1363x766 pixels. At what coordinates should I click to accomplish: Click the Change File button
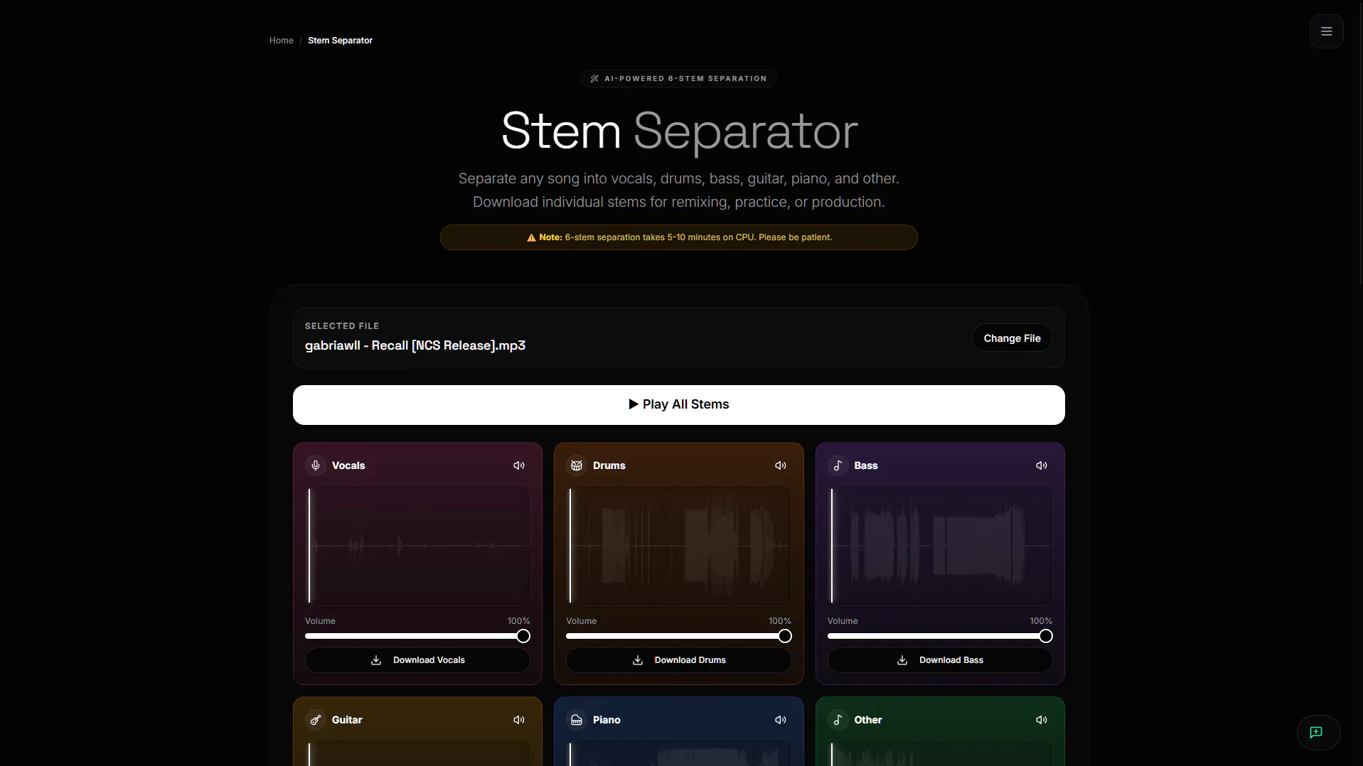[1012, 338]
